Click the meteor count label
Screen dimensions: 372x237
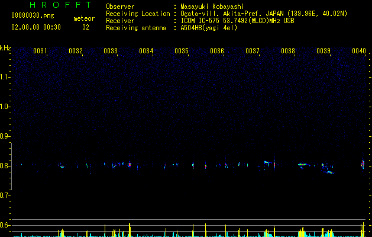84,18
